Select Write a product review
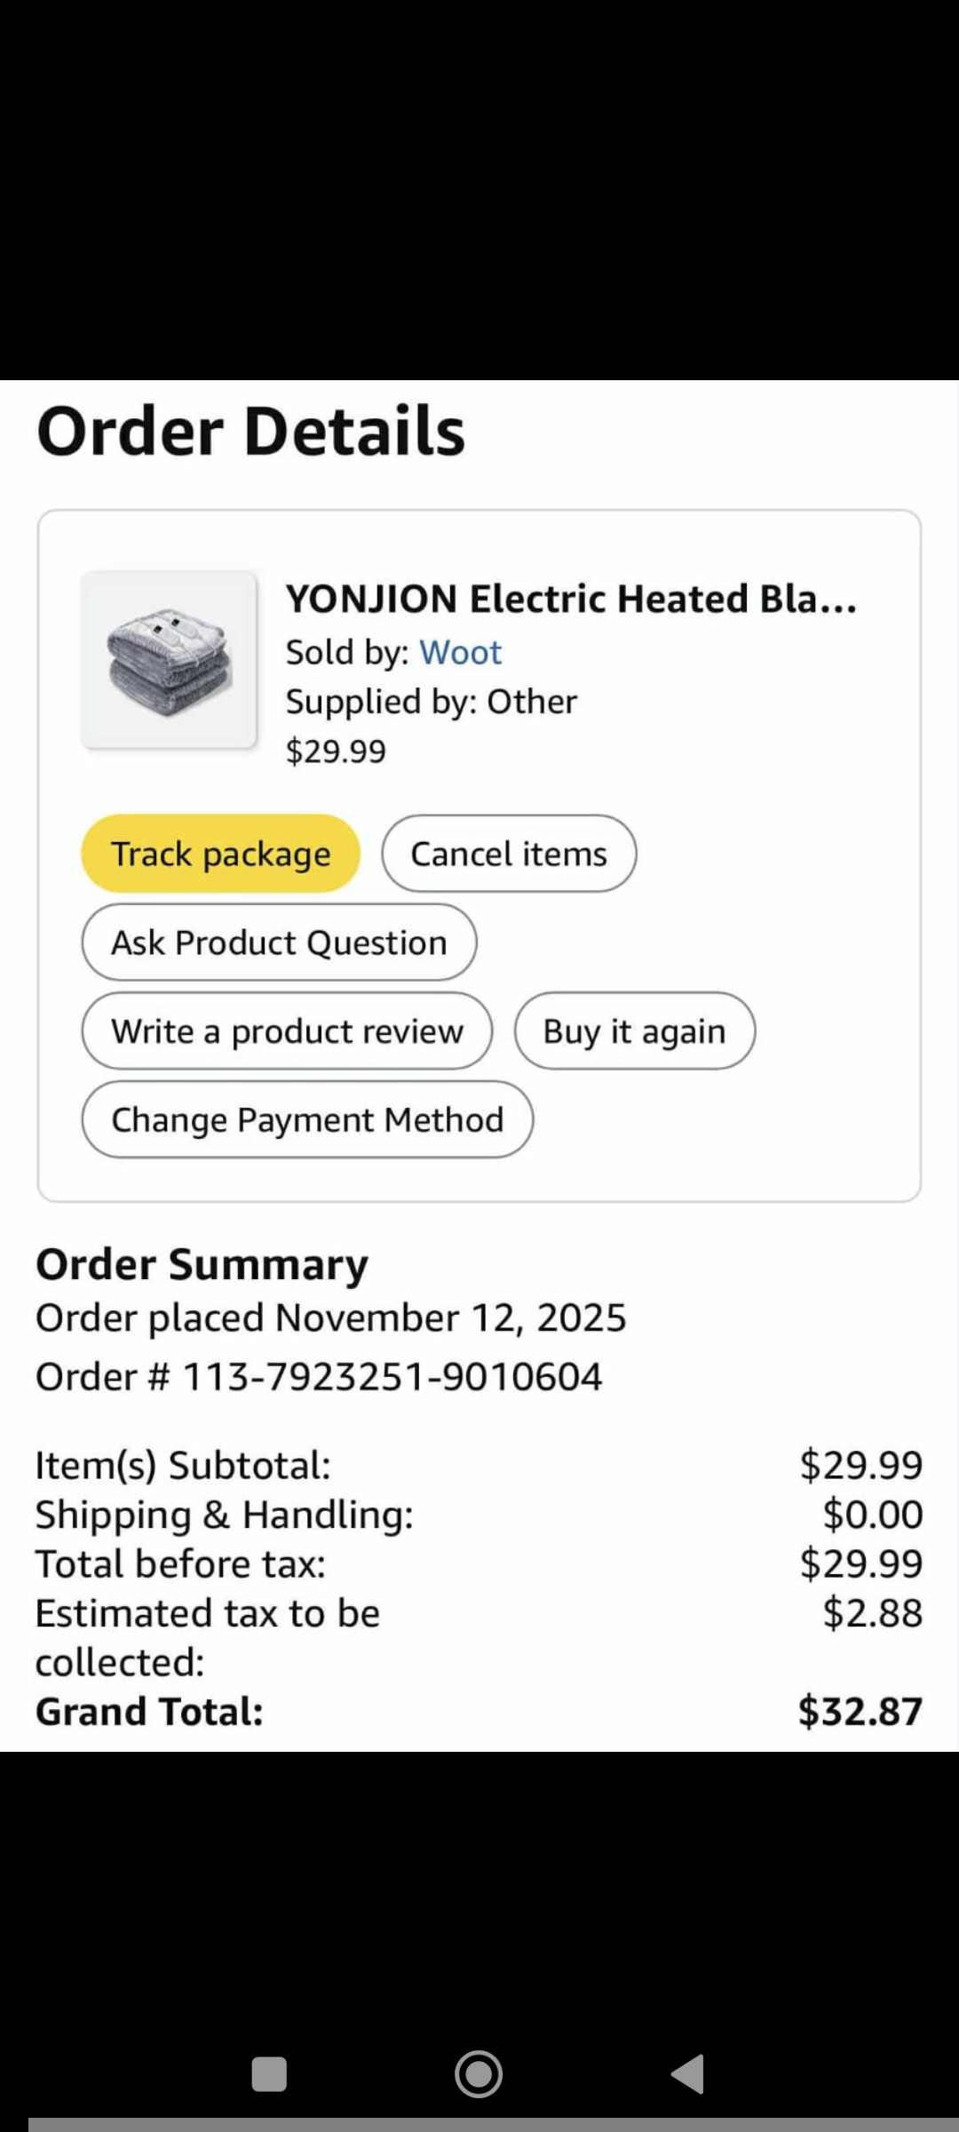 (x=287, y=1031)
